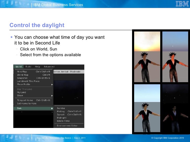
Task: Select World Map menu entry
Action: [x=33, y=75]
